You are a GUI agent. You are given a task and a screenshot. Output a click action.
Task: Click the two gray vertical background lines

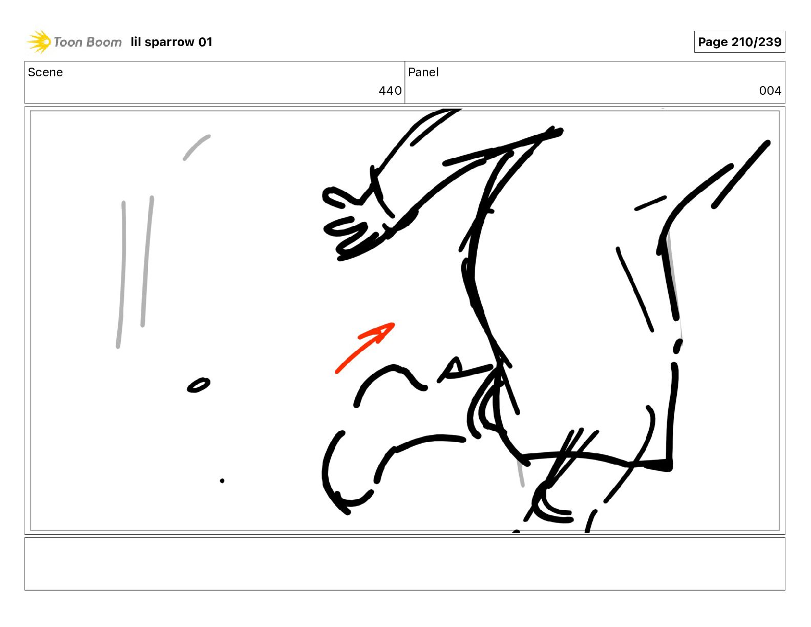point(135,271)
